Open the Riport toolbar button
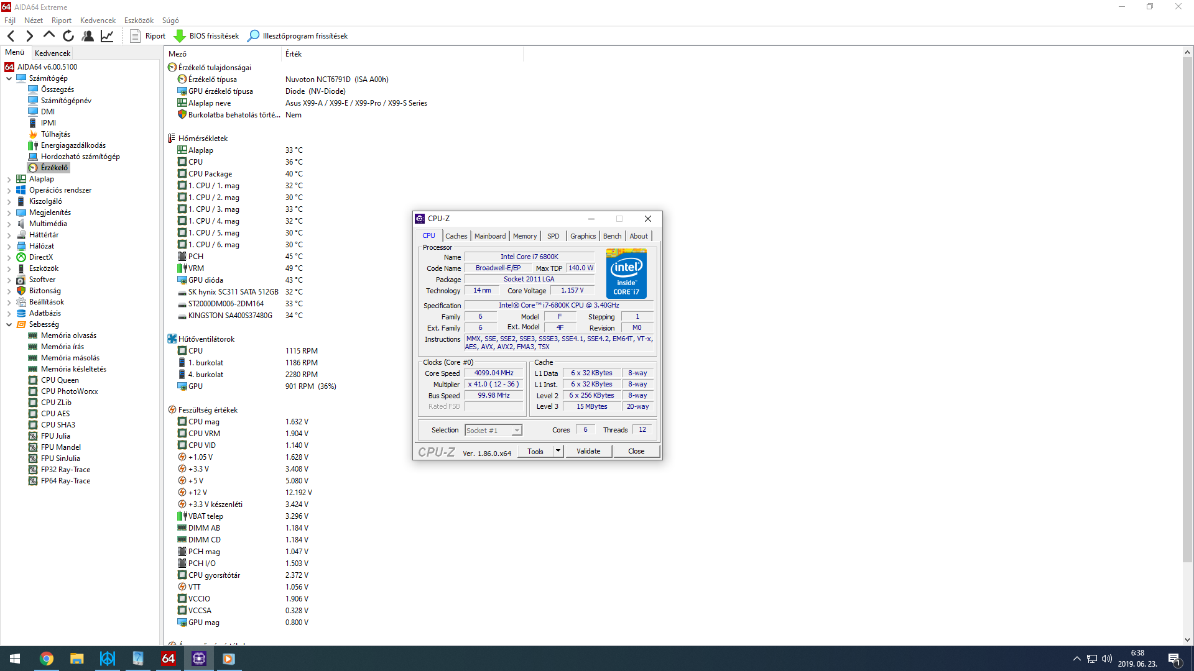1194x671 pixels. click(148, 36)
